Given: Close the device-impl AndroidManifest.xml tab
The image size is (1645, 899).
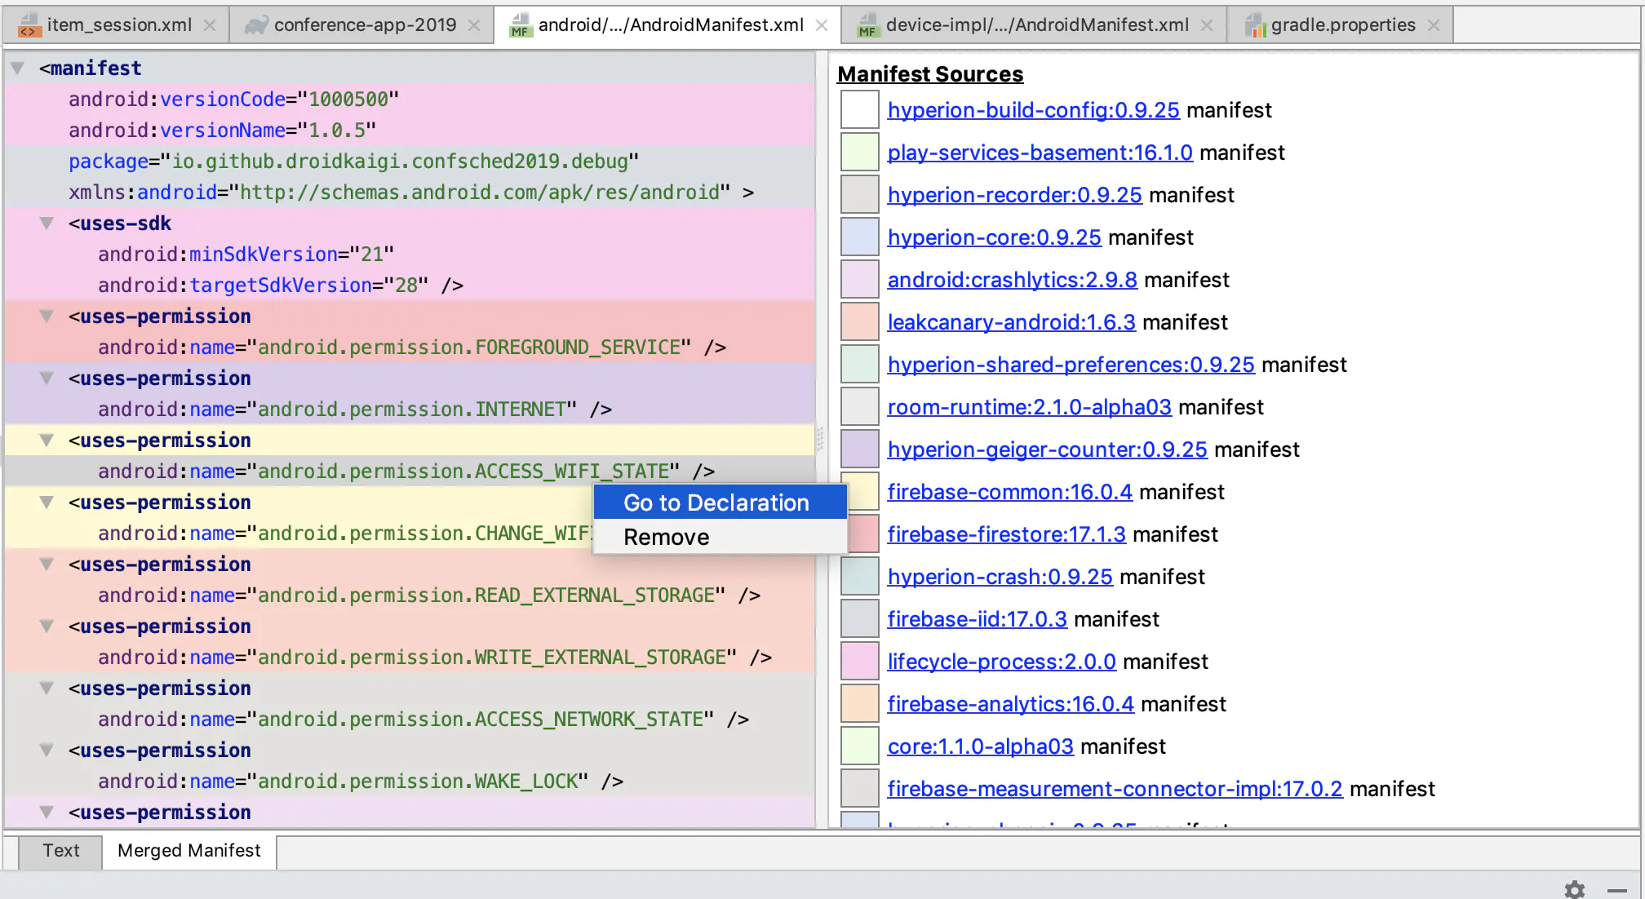Looking at the screenshot, I should (1206, 25).
